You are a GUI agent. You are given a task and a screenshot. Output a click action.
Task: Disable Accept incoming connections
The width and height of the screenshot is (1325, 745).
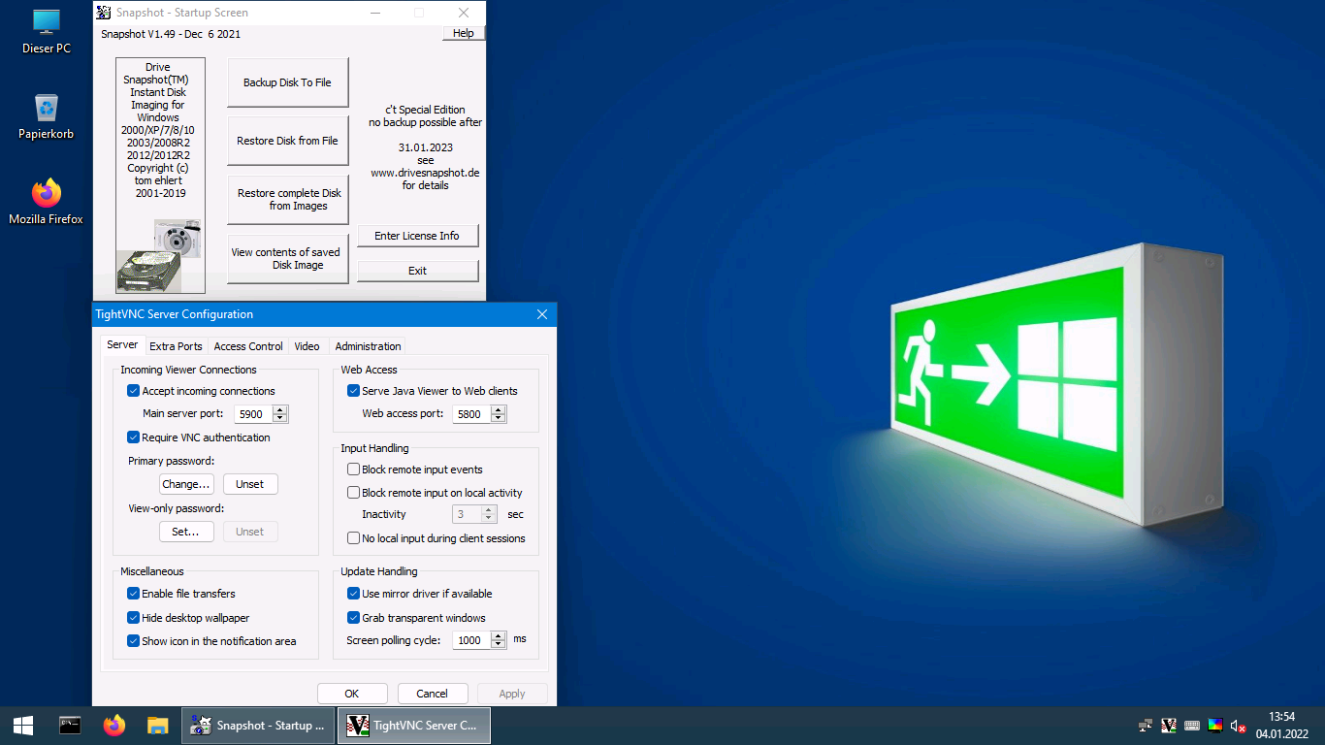tap(134, 391)
